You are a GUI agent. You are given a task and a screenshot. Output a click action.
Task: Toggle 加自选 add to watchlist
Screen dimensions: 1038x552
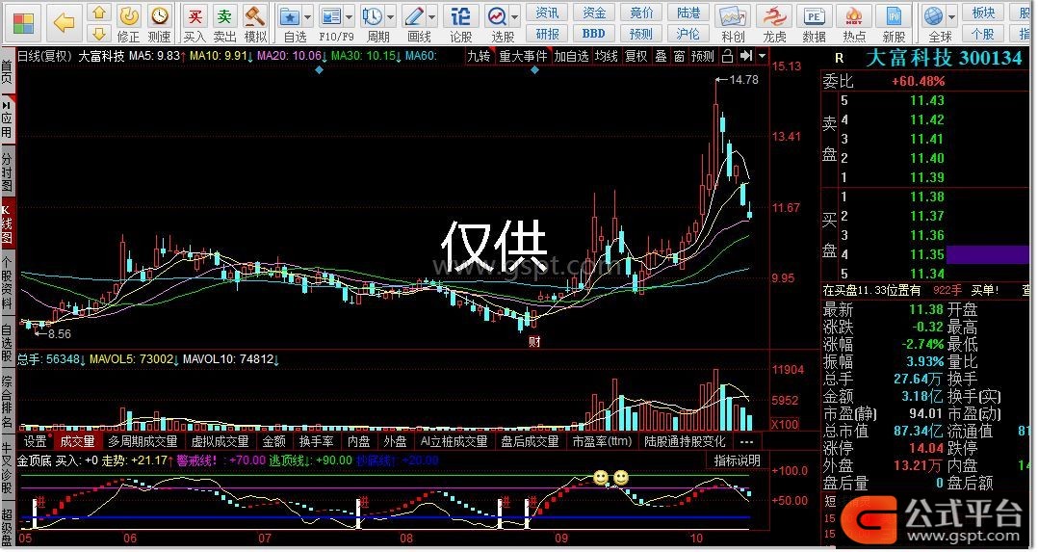coord(571,56)
